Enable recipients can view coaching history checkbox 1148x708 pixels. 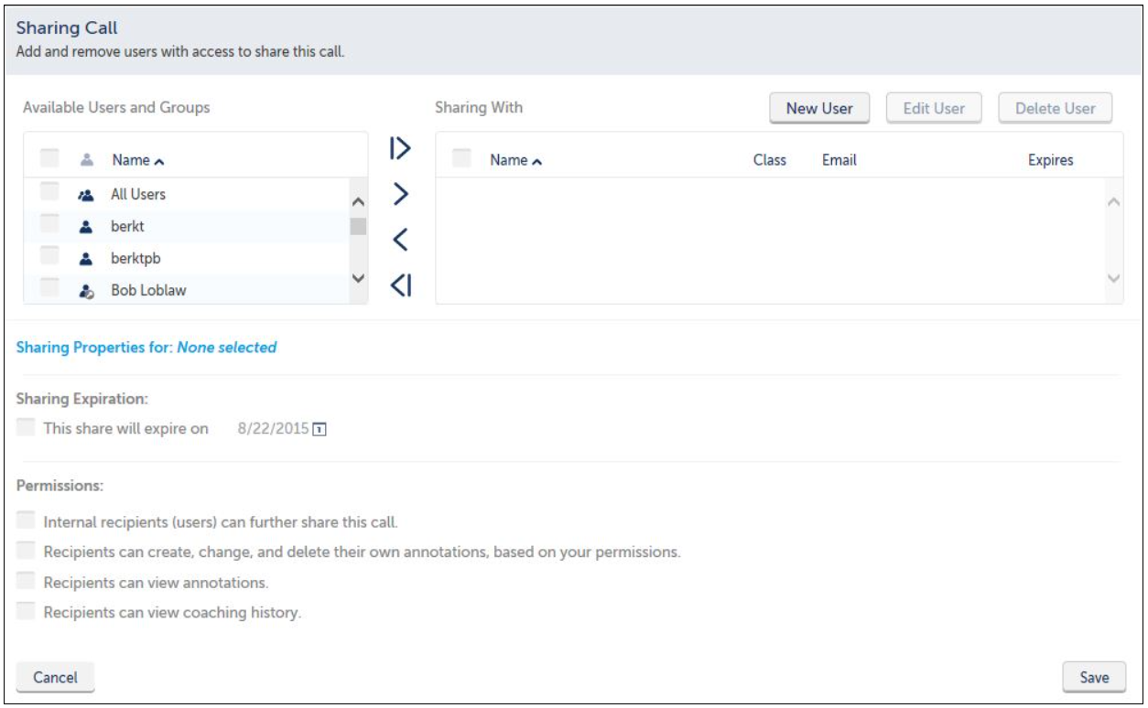click(x=26, y=611)
